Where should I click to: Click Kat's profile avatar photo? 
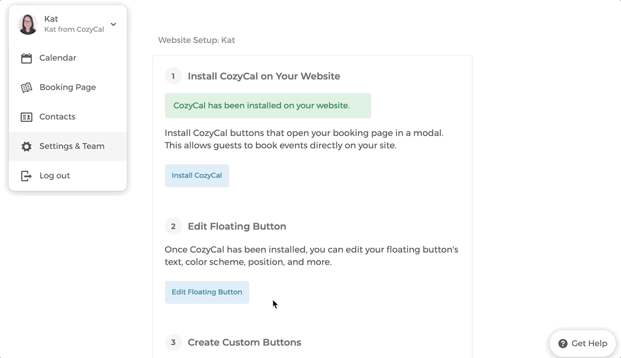(28, 24)
